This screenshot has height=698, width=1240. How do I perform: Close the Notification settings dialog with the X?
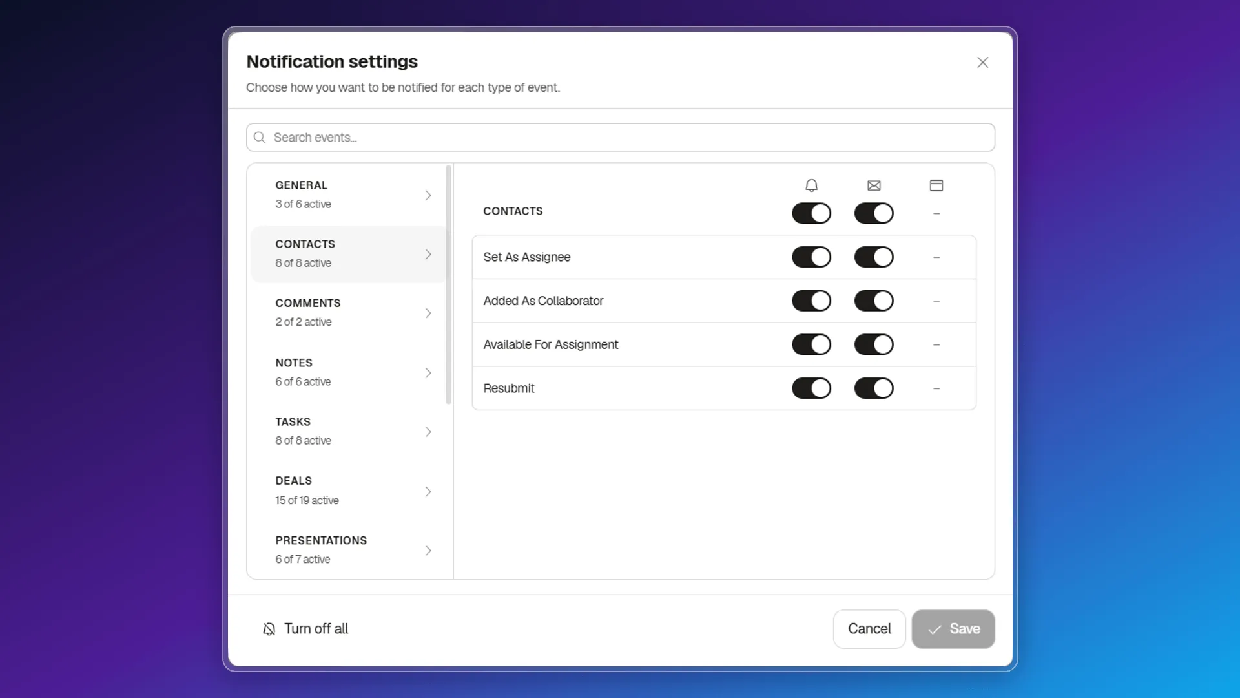click(982, 62)
